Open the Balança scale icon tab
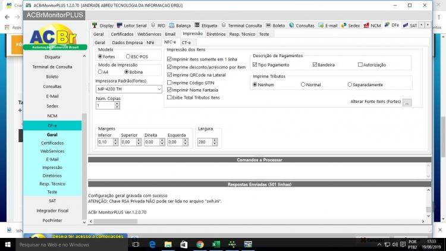 (x=171, y=26)
